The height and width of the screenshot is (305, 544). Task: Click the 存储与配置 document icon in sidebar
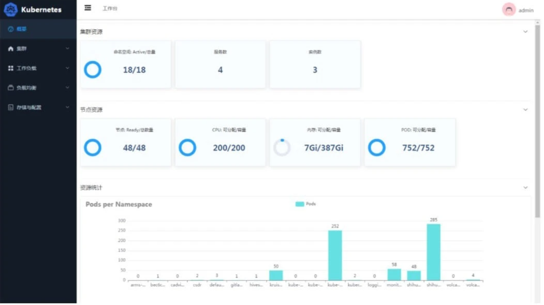click(11, 107)
